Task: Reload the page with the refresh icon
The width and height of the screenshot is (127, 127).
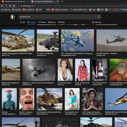Action: 10,6
